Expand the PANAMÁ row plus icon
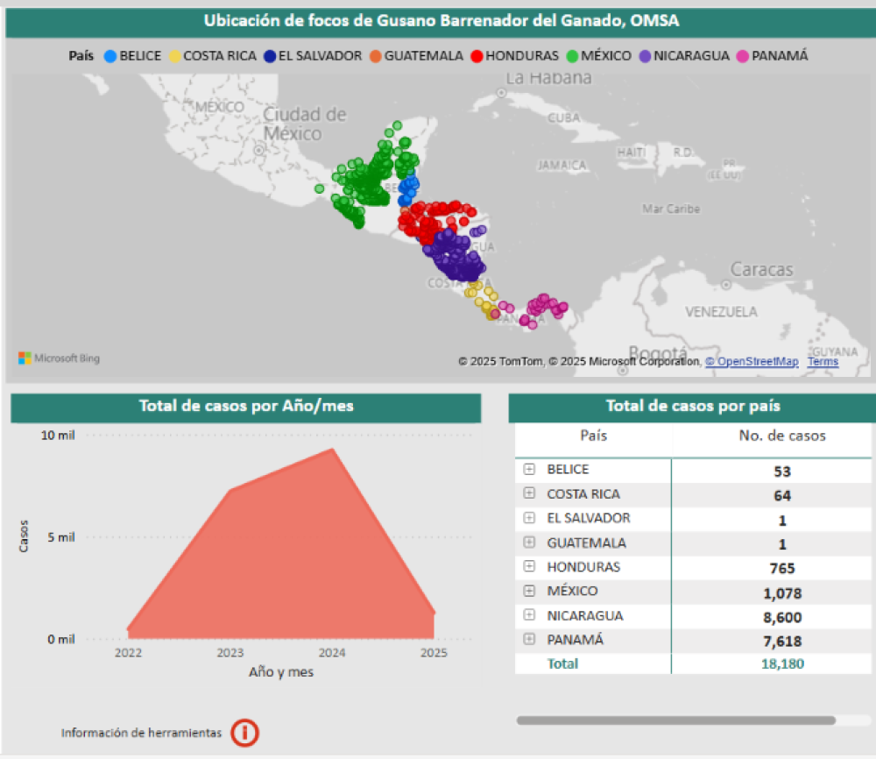 tap(529, 640)
